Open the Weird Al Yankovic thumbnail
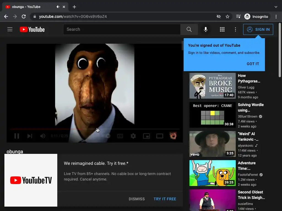Screen dimensions: 282x211 [x=212, y=144]
